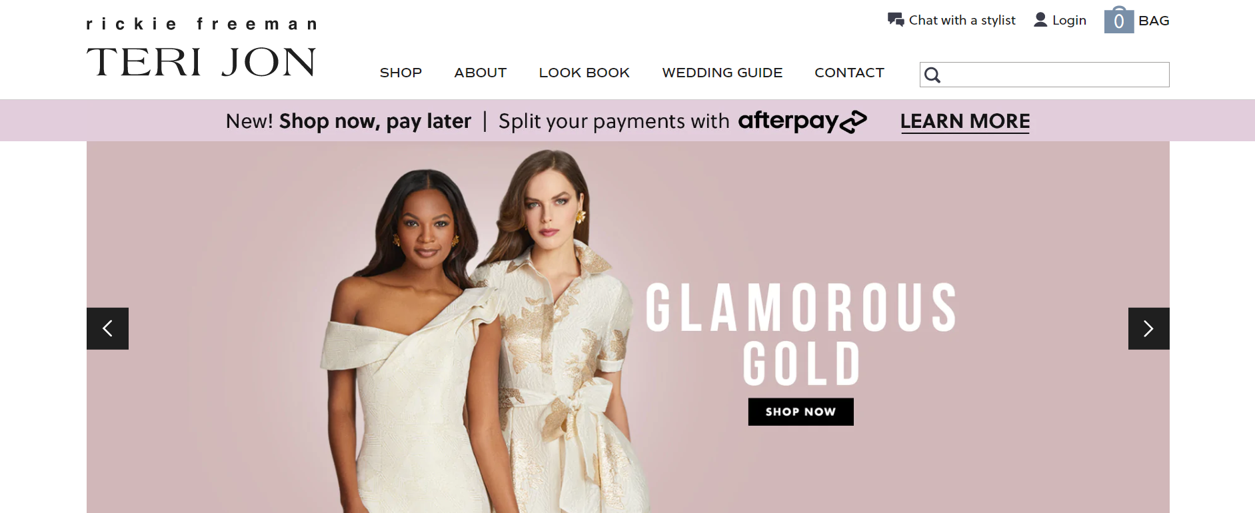The image size is (1255, 513).
Task: Click Chat with a stylist link
Action: point(962,20)
